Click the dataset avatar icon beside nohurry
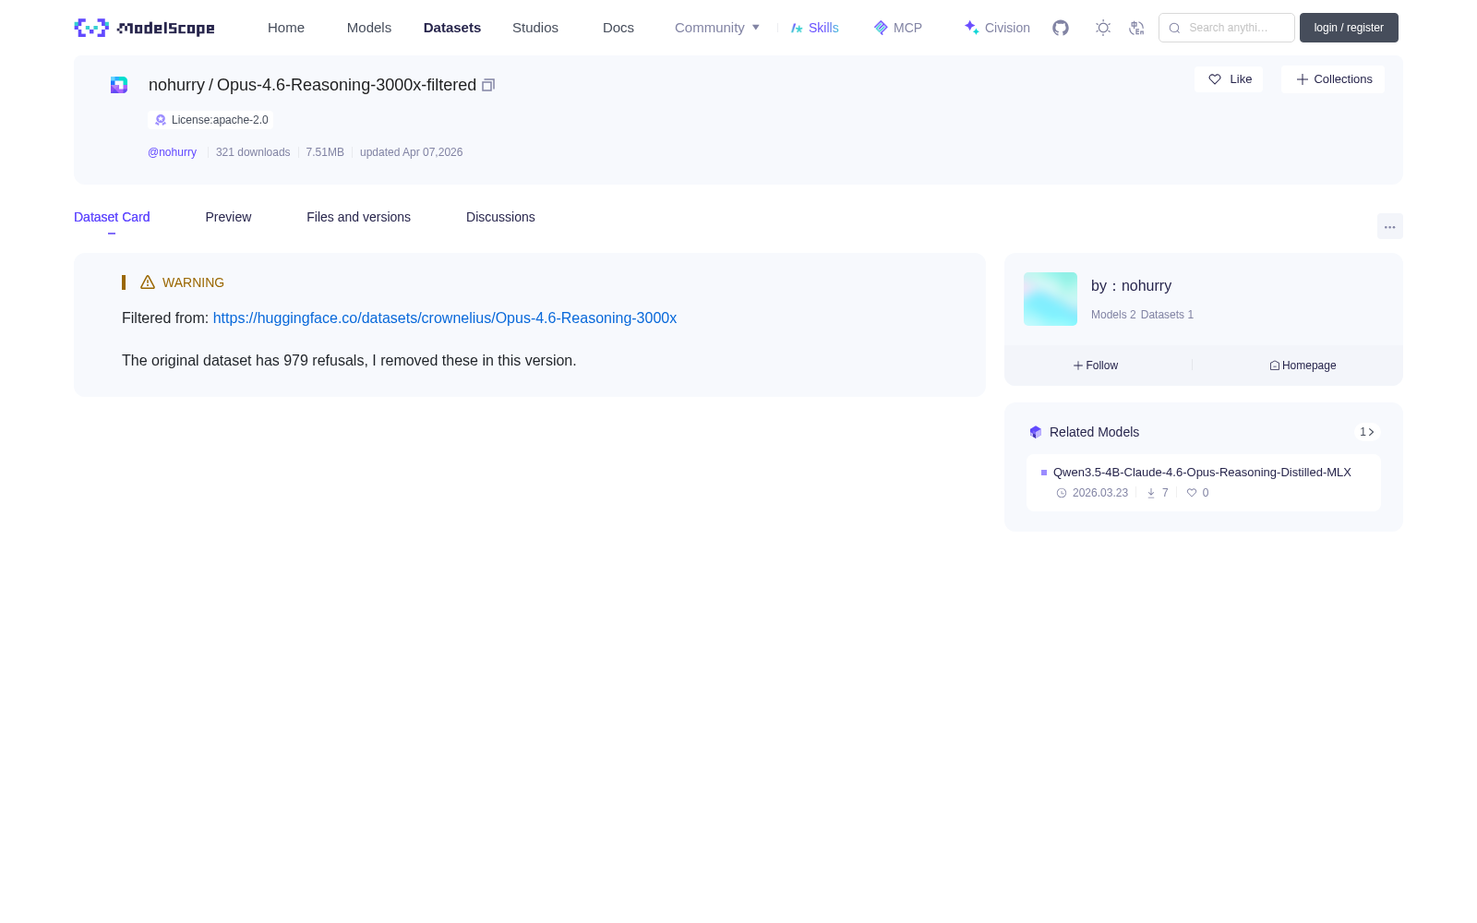1477x923 pixels. 119,85
